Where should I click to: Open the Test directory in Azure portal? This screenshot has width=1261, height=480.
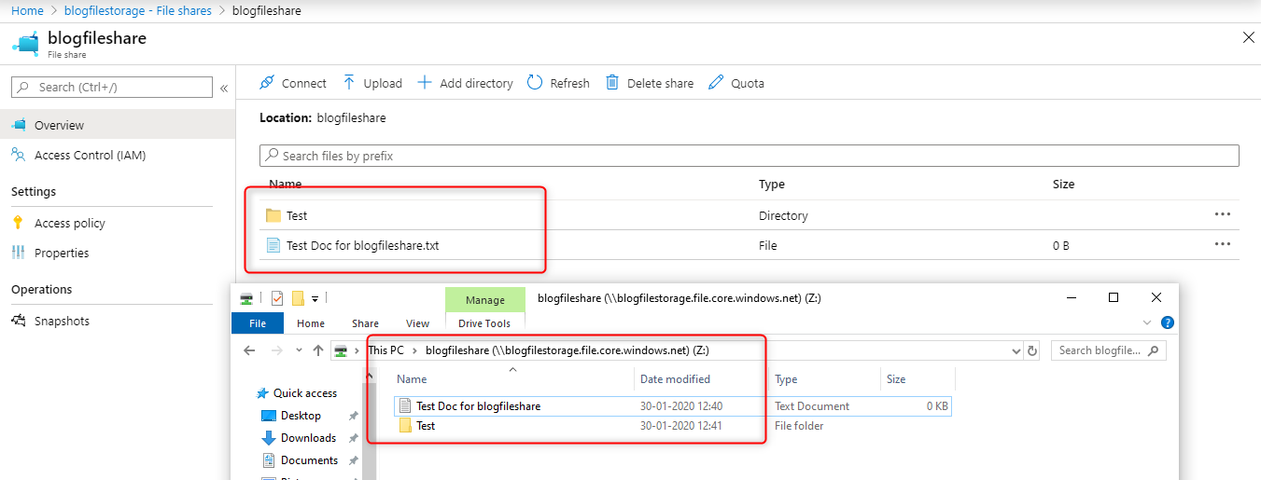[x=297, y=215]
